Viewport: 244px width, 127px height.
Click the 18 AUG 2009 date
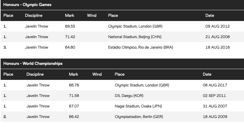(215, 116)
